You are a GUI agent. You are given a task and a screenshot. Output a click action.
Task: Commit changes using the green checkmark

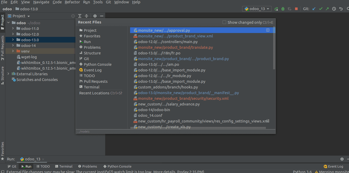[321, 9]
